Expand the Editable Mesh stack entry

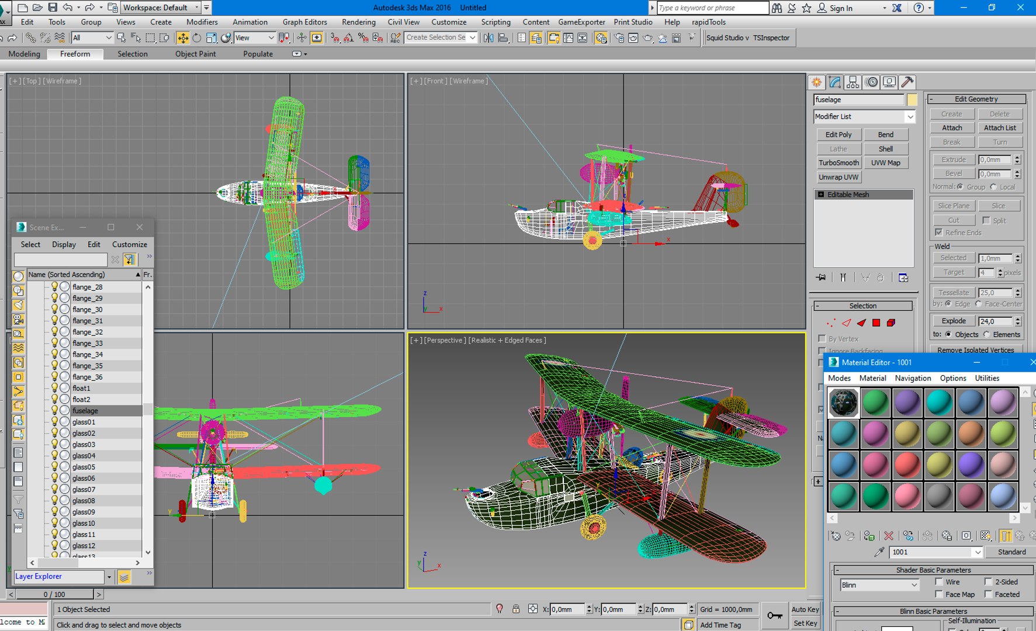(821, 195)
